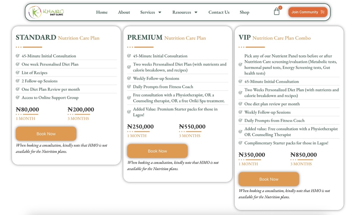Book the VIP plan with Book Now
The height and width of the screenshot is (215, 357).
pyautogui.click(x=269, y=179)
